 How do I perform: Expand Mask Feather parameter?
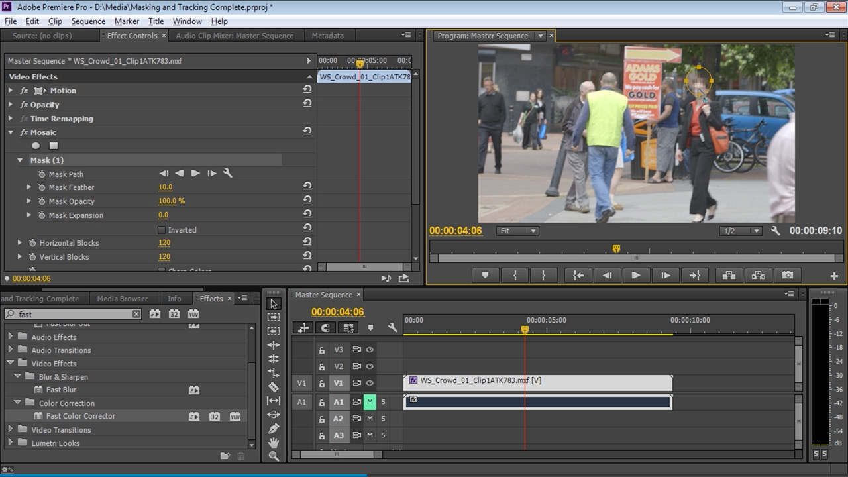point(28,187)
